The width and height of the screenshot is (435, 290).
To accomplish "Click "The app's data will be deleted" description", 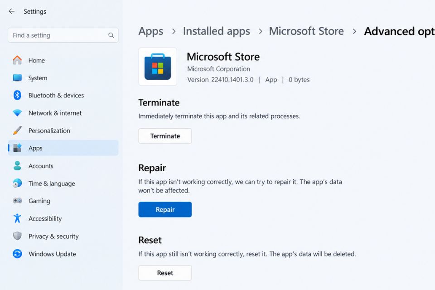I will click(313, 254).
